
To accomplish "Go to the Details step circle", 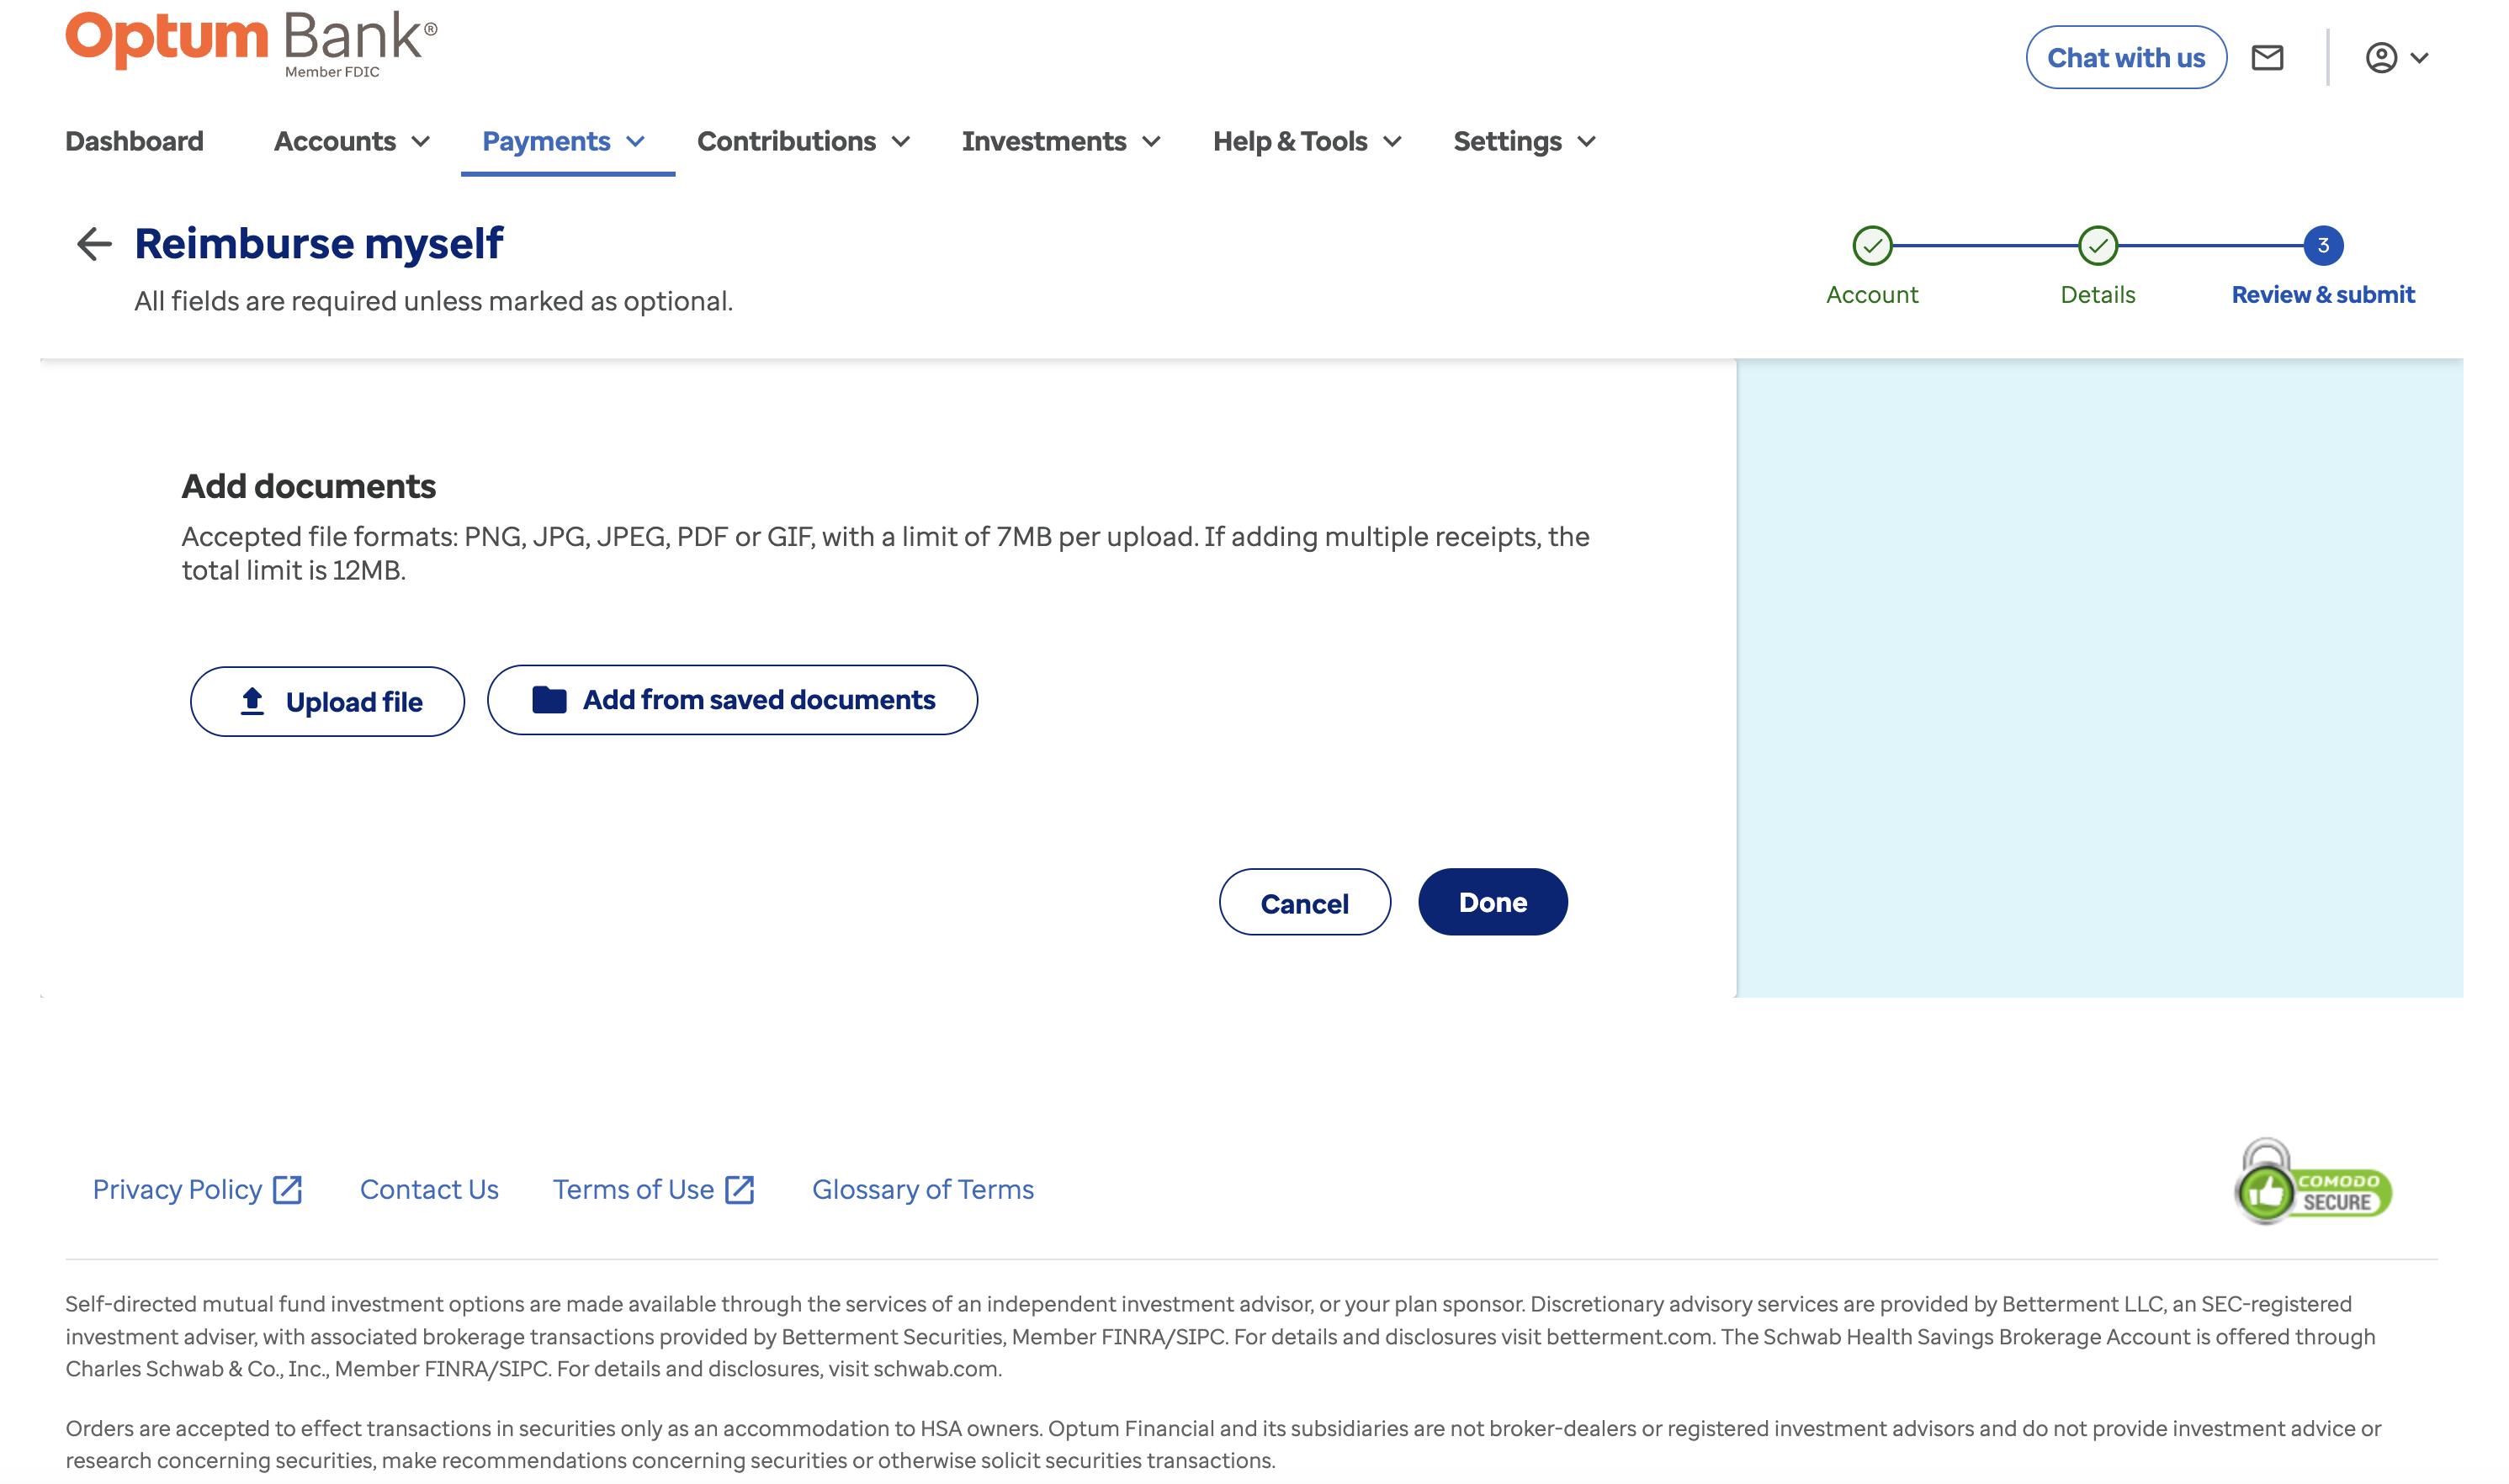I will click(2097, 245).
